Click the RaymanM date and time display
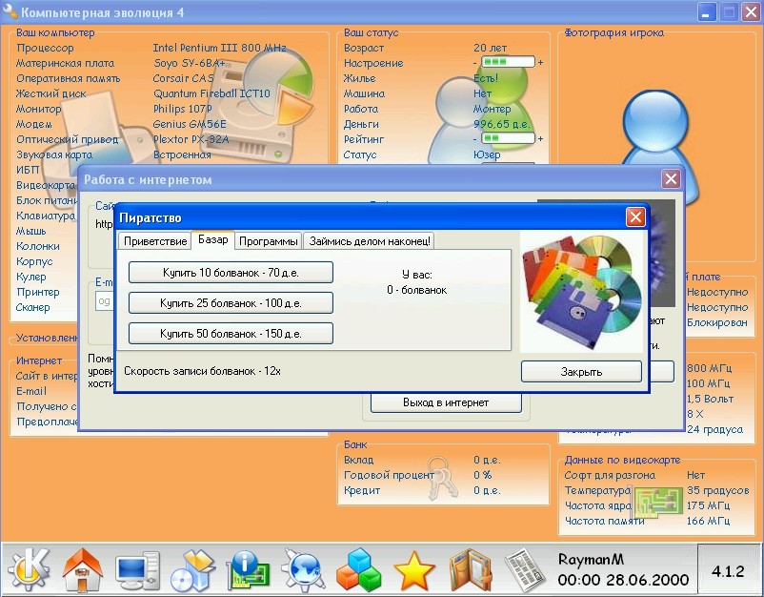Image resolution: width=764 pixels, height=597 pixels. [x=623, y=569]
